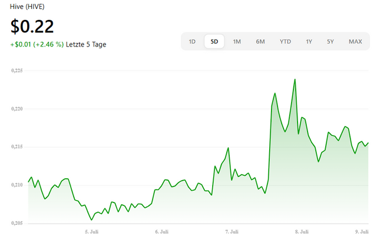Click the 0,210 axis label

click(17, 185)
